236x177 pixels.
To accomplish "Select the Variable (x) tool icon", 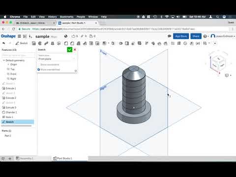I will pyautogui.click(x=198, y=43).
